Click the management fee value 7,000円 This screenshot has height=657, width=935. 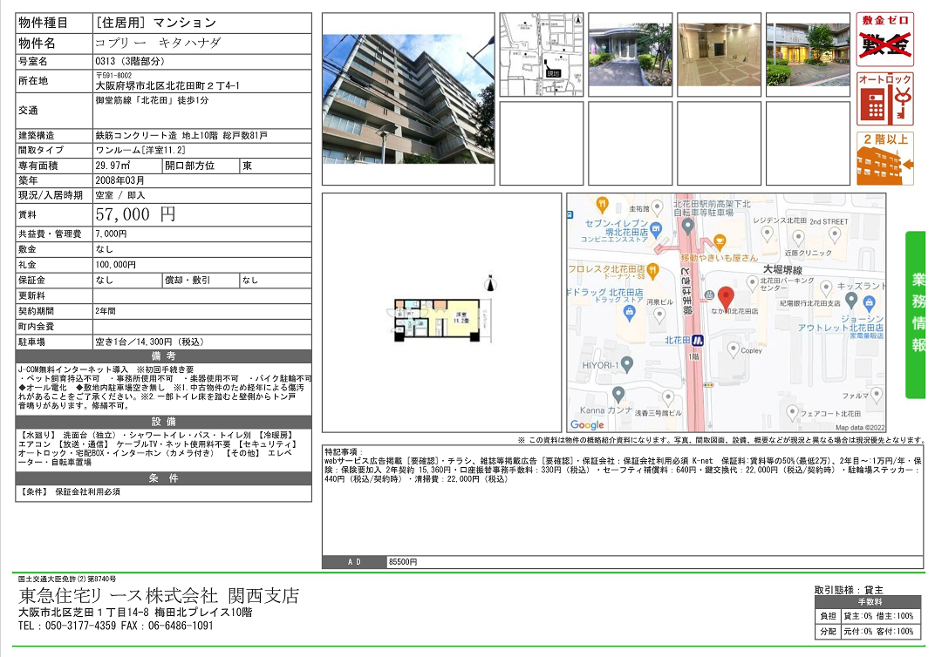click(111, 234)
